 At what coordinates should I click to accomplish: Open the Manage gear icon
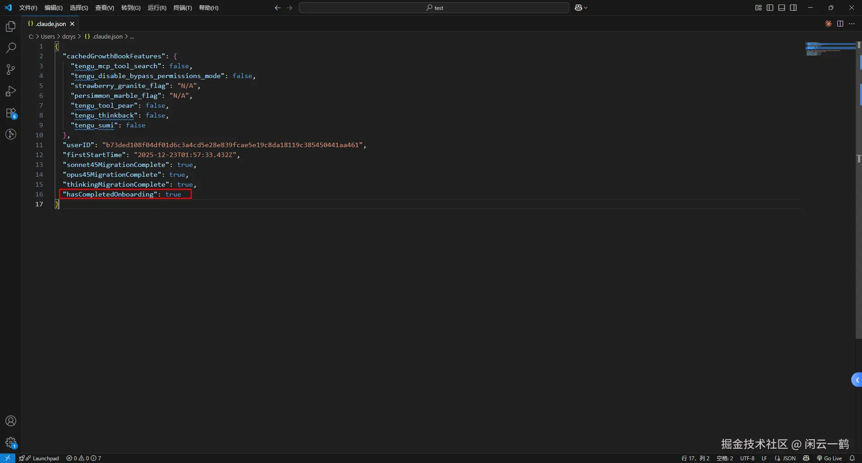(x=11, y=443)
